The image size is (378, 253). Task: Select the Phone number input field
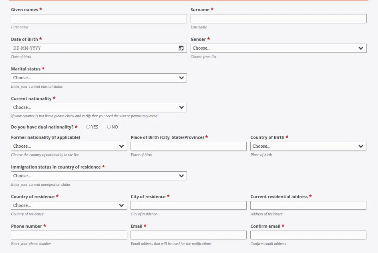tap(69, 235)
